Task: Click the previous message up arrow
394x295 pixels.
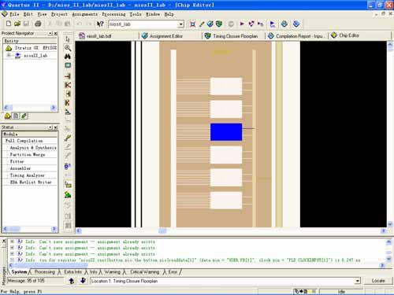Action: tap(72, 281)
